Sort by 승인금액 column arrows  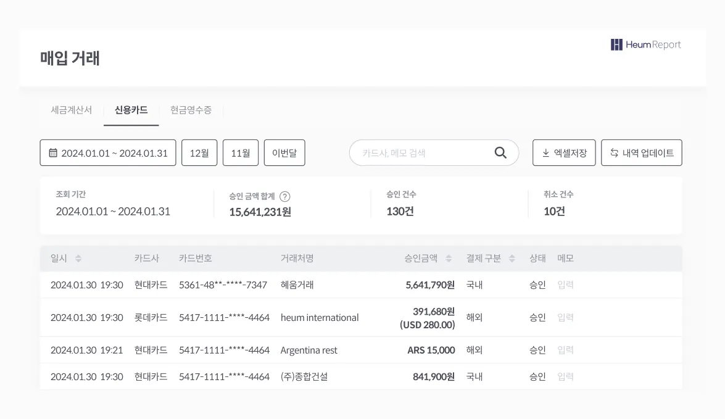pos(449,259)
